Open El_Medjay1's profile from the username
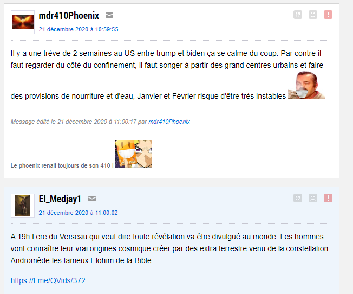The image size is (353, 294). (x=60, y=199)
